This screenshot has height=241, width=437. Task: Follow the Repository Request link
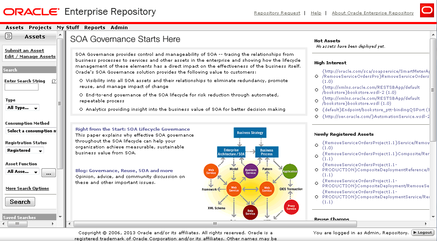pos(277,13)
